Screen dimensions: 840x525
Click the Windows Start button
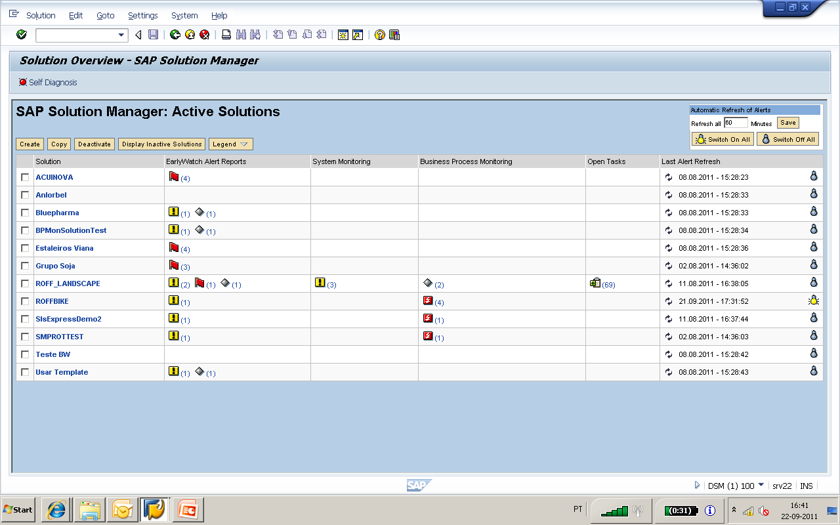[x=18, y=509]
